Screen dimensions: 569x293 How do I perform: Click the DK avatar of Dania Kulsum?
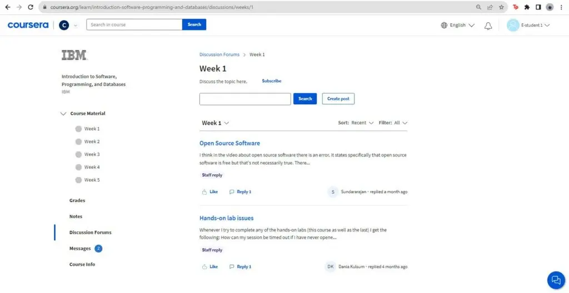(330, 266)
